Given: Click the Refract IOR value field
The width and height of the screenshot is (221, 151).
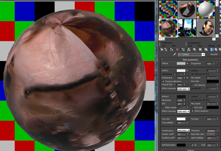Looking at the screenshot, I should [180, 104].
